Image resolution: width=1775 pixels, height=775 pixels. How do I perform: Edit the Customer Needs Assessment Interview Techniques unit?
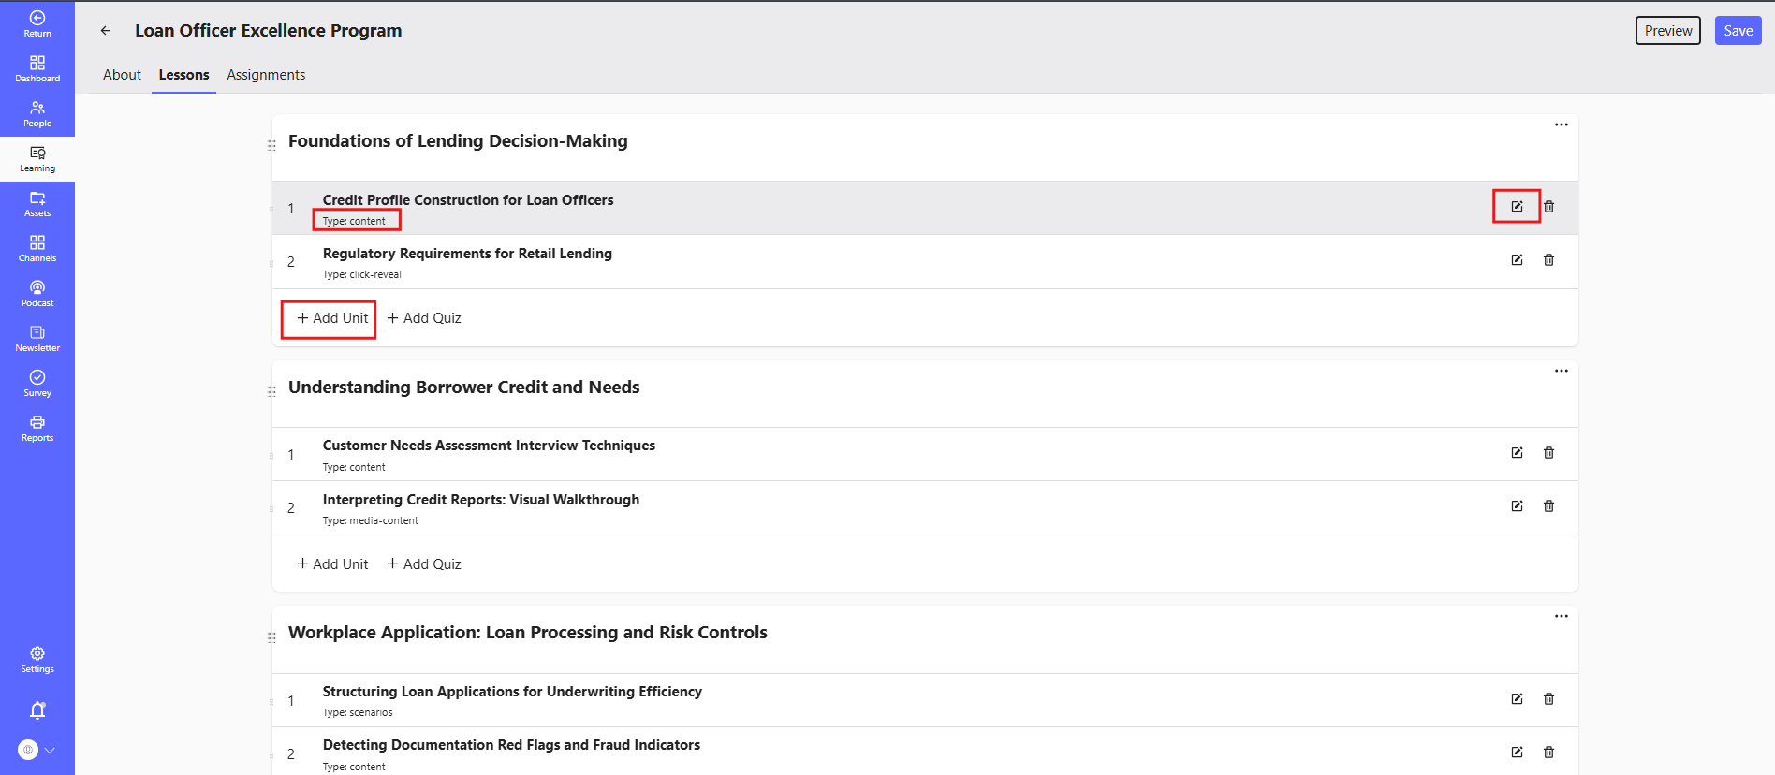[1517, 452]
